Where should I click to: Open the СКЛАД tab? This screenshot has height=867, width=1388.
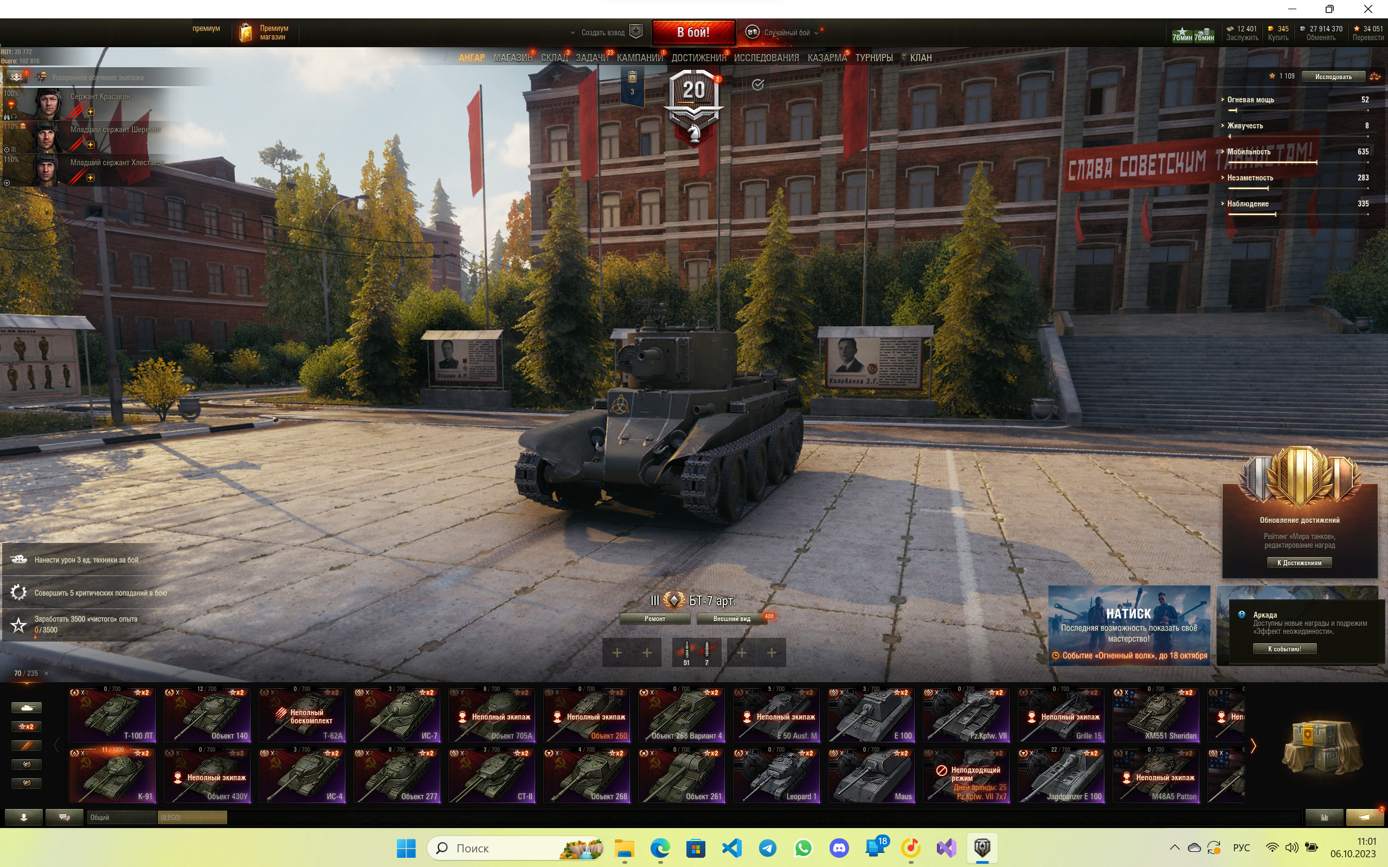click(x=554, y=58)
